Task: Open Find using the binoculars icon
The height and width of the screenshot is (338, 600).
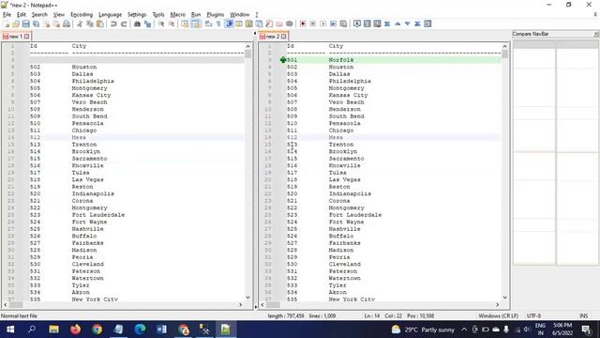Action: [137, 23]
